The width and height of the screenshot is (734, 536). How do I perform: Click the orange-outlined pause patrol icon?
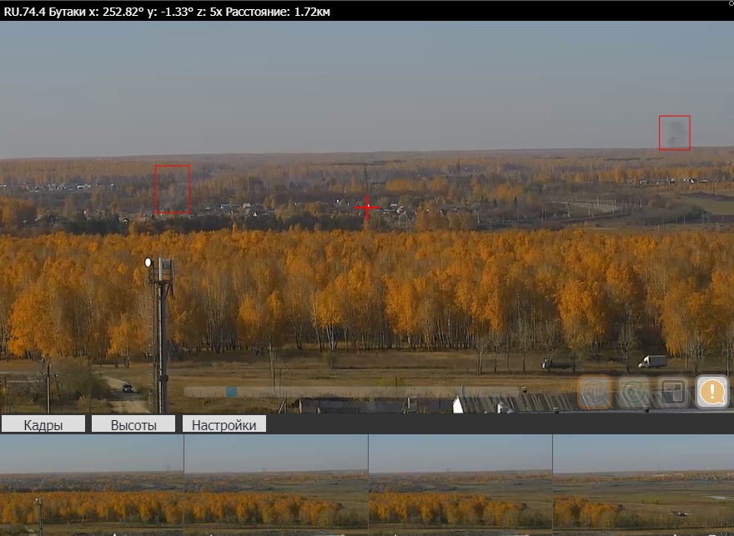pyautogui.click(x=594, y=393)
